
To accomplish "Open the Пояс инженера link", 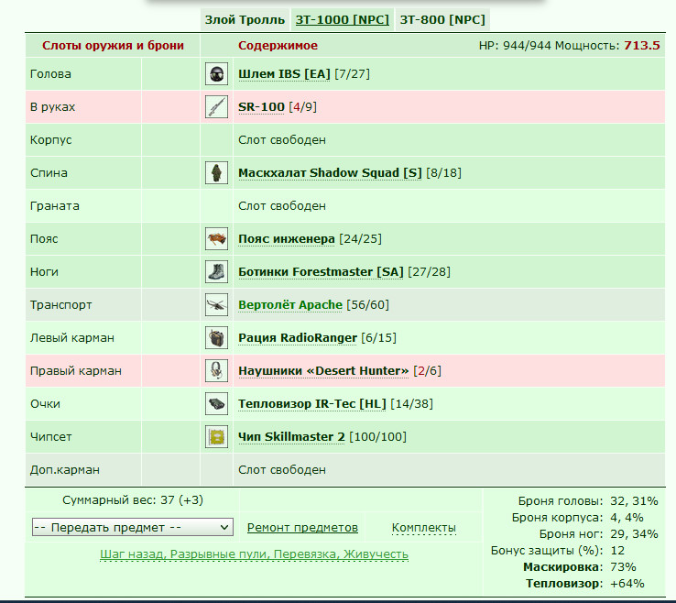I will [287, 239].
